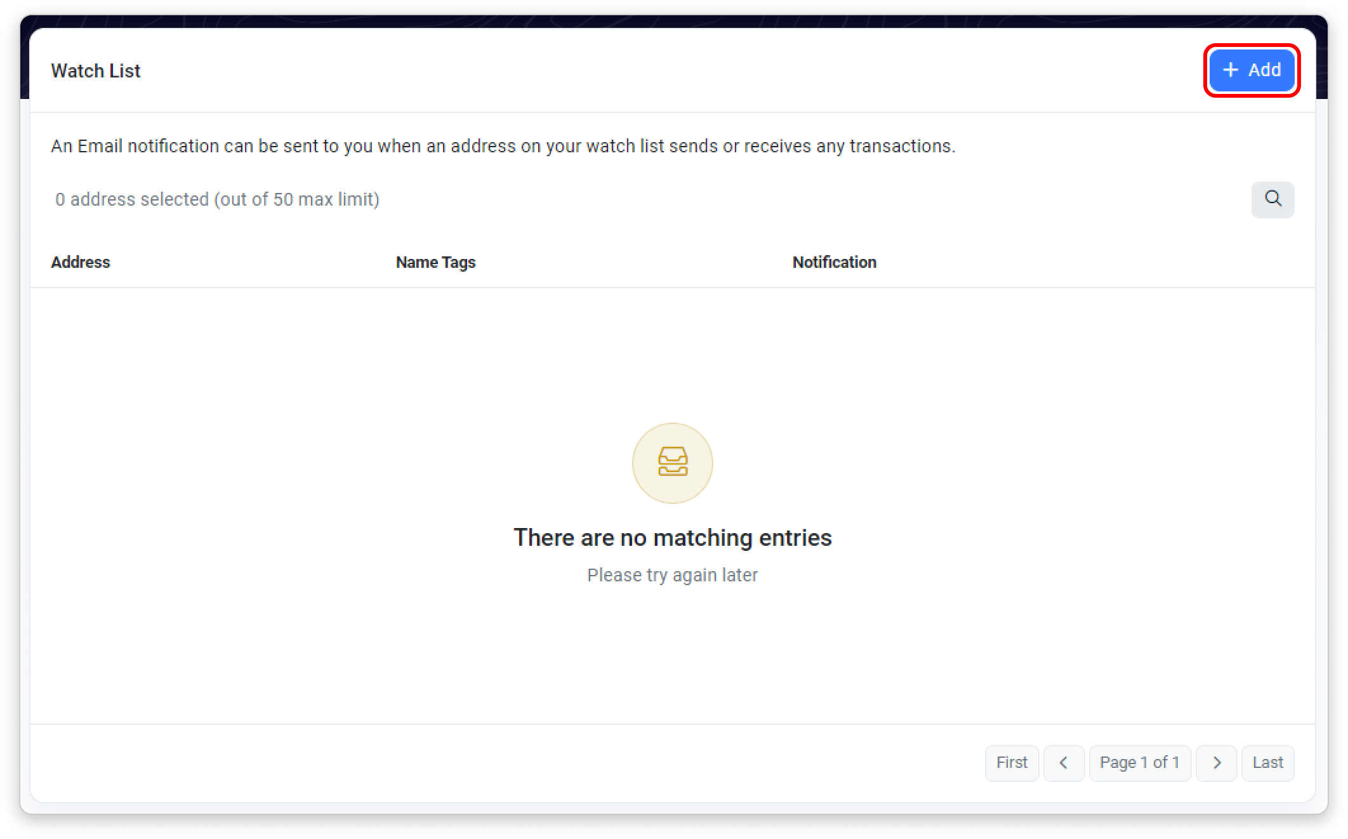Image resolution: width=1348 pixels, height=839 pixels.
Task: Click 'Please try again later' text
Action: [673, 575]
